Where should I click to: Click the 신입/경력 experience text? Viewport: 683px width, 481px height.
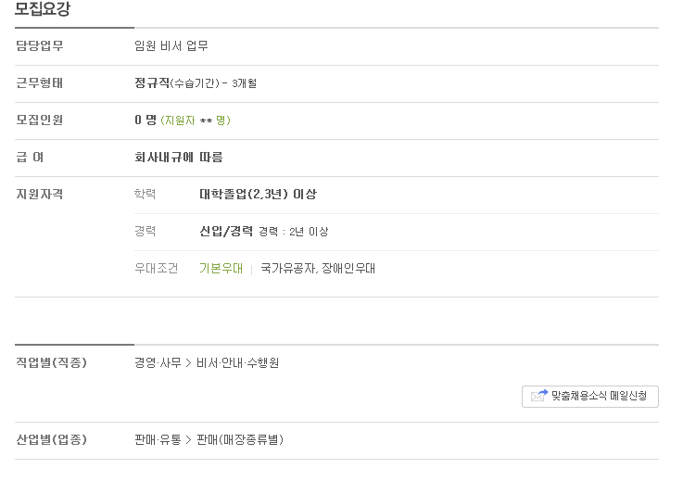(x=226, y=232)
